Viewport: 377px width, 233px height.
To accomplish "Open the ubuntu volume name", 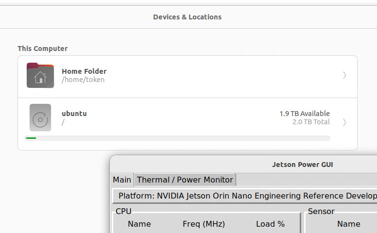I will tap(74, 114).
